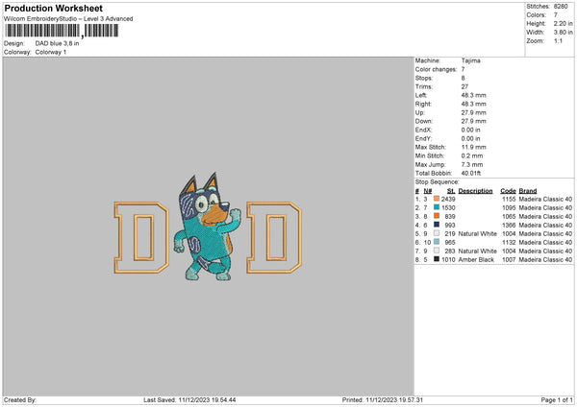The image size is (577, 407).
Task: Click the Brand column header
Action: click(528, 191)
